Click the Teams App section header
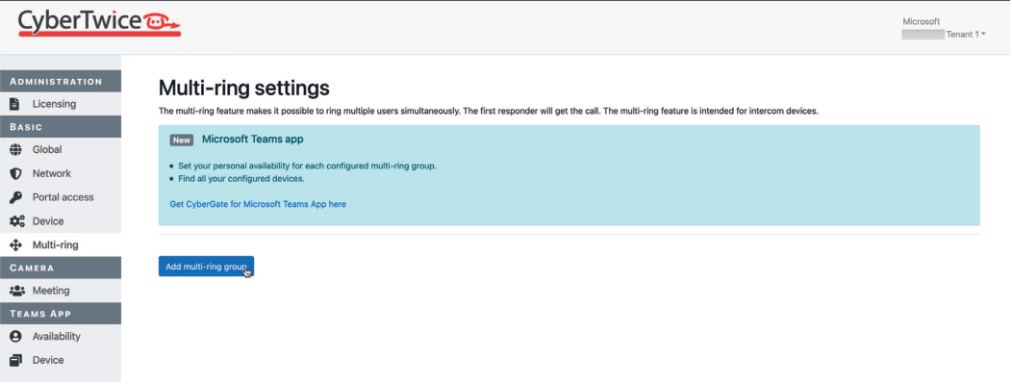Image resolution: width=1012 pixels, height=385 pixels. pyautogui.click(x=61, y=314)
